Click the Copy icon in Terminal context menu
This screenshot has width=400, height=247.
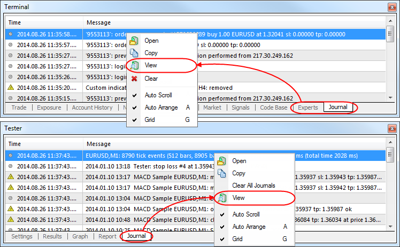tap(134, 53)
